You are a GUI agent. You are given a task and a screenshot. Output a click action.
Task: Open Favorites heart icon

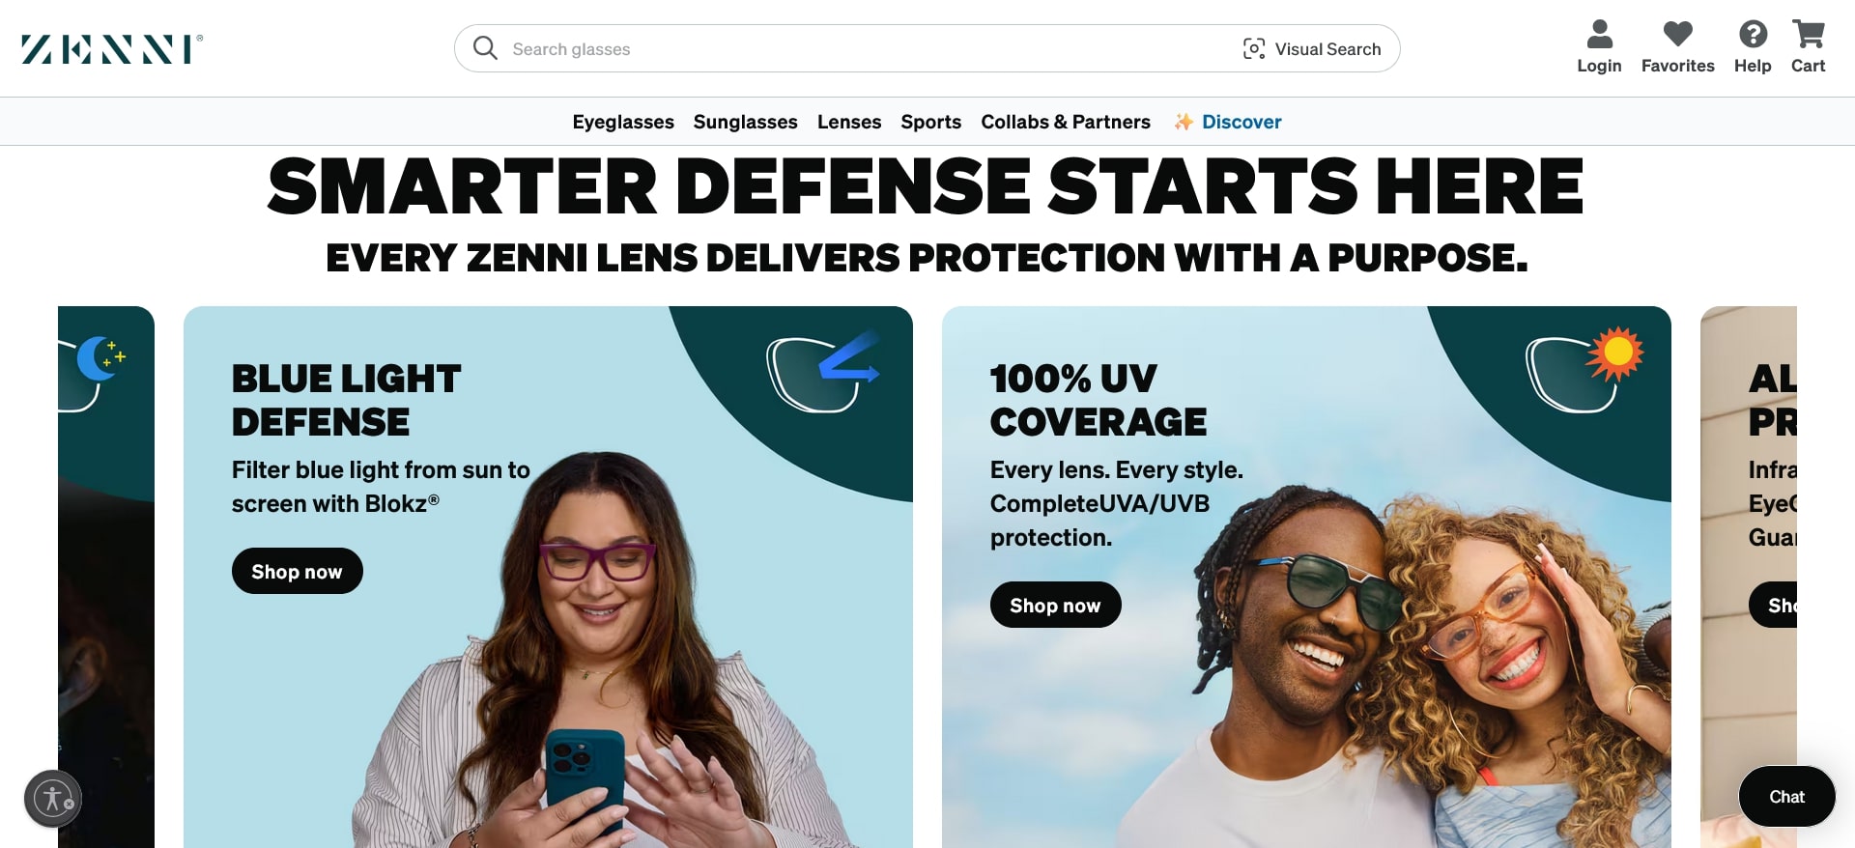pos(1678,34)
